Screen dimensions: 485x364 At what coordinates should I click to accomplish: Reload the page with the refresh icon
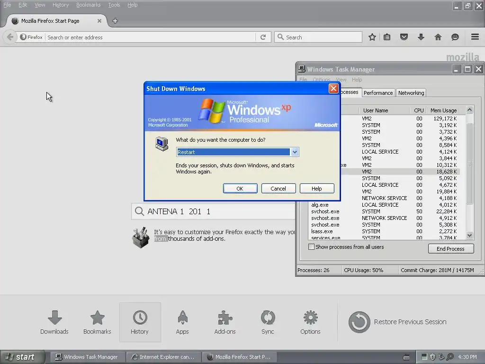click(x=263, y=37)
